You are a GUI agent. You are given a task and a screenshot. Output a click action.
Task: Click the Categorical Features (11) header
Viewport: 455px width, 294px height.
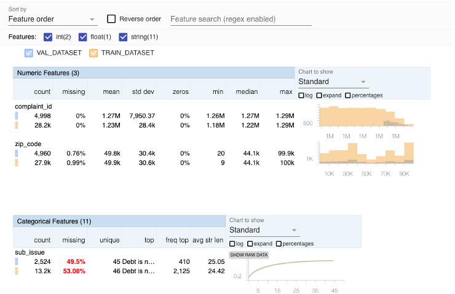pyautogui.click(x=119, y=222)
